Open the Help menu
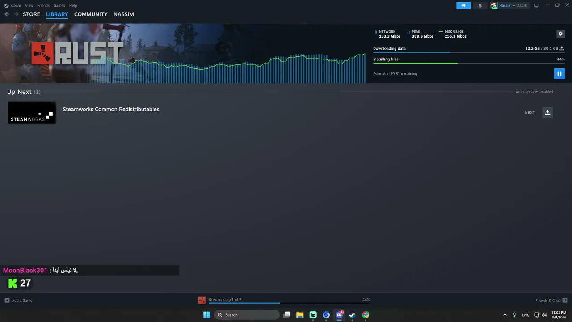 73,5
